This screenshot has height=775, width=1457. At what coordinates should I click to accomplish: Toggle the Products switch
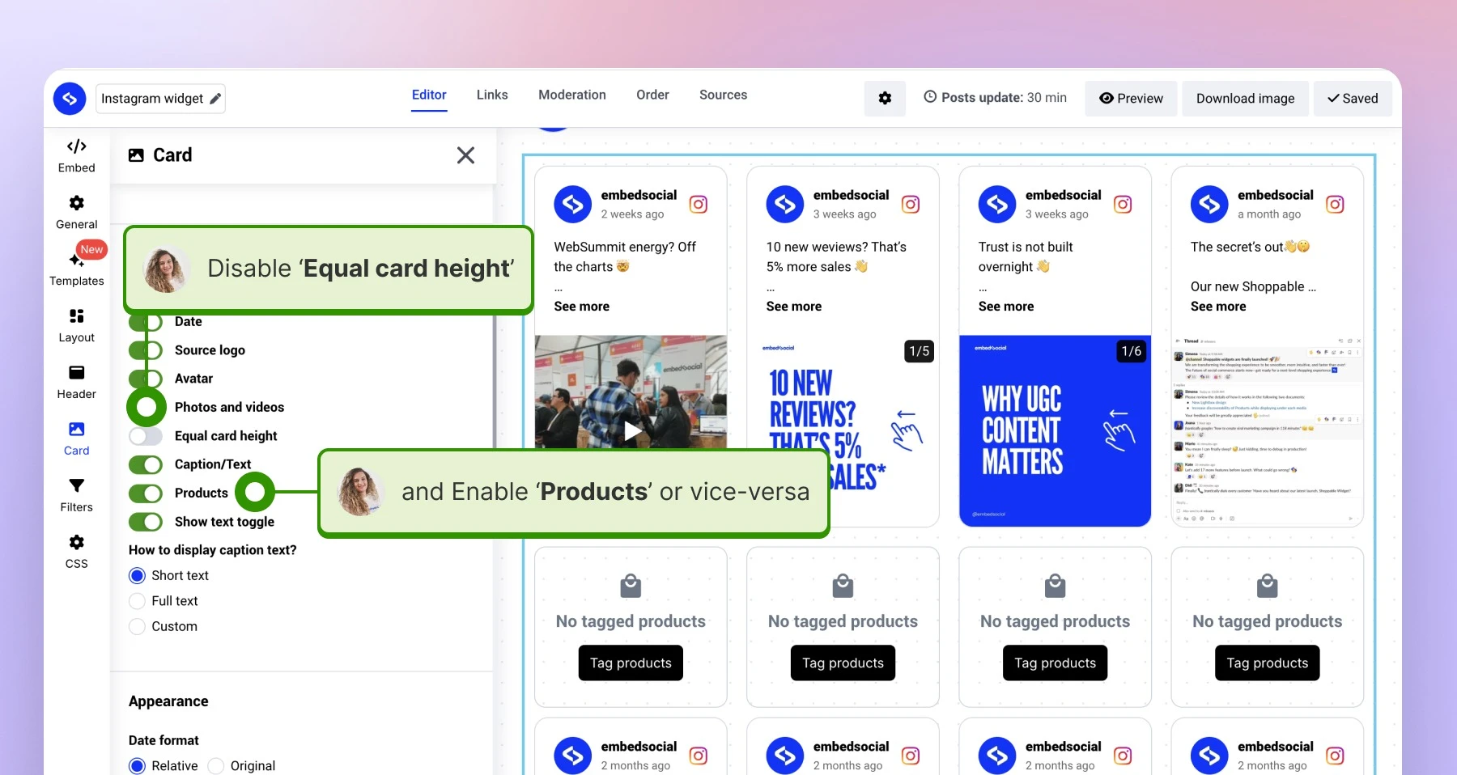tap(146, 493)
